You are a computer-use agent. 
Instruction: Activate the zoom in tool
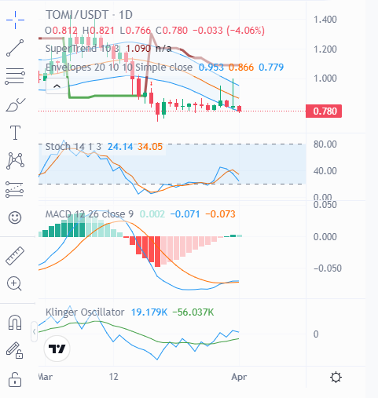[14, 283]
